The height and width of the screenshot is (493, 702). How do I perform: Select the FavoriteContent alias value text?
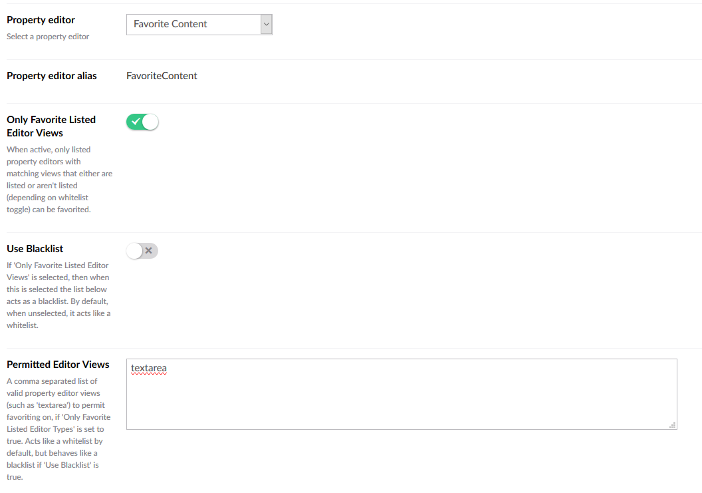click(162, 76)
